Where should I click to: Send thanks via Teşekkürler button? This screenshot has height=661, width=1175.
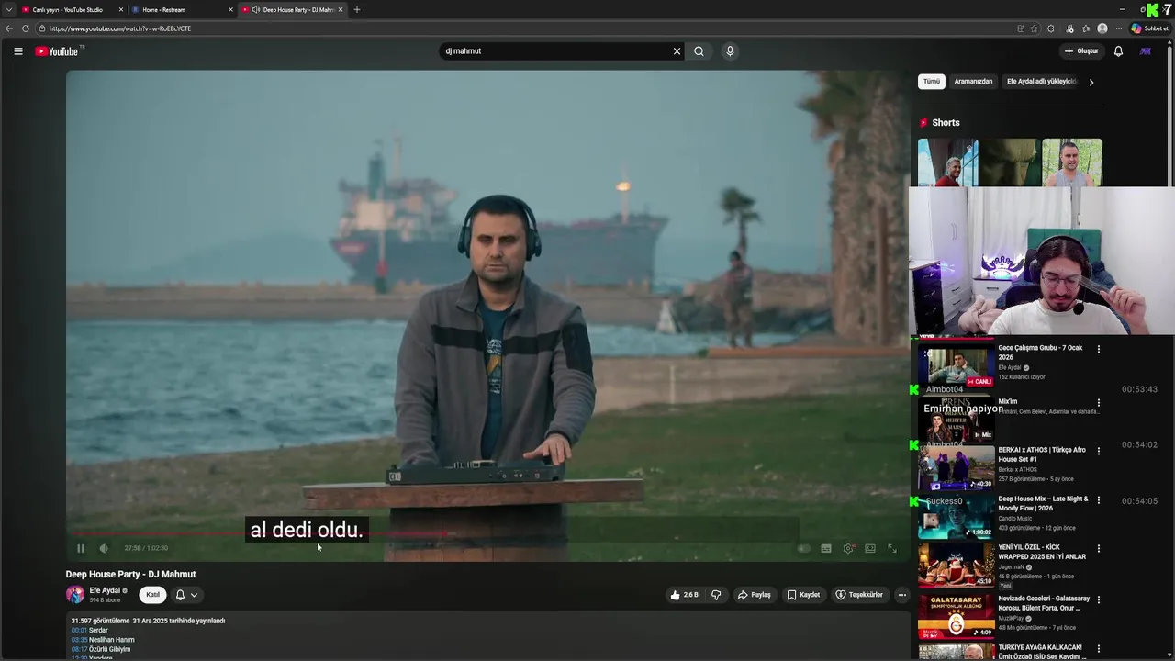[x=858, y=595]
